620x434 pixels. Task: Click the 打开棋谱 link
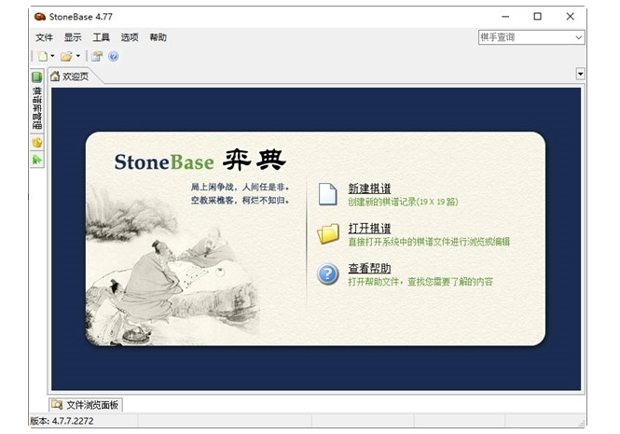(369, 229)
